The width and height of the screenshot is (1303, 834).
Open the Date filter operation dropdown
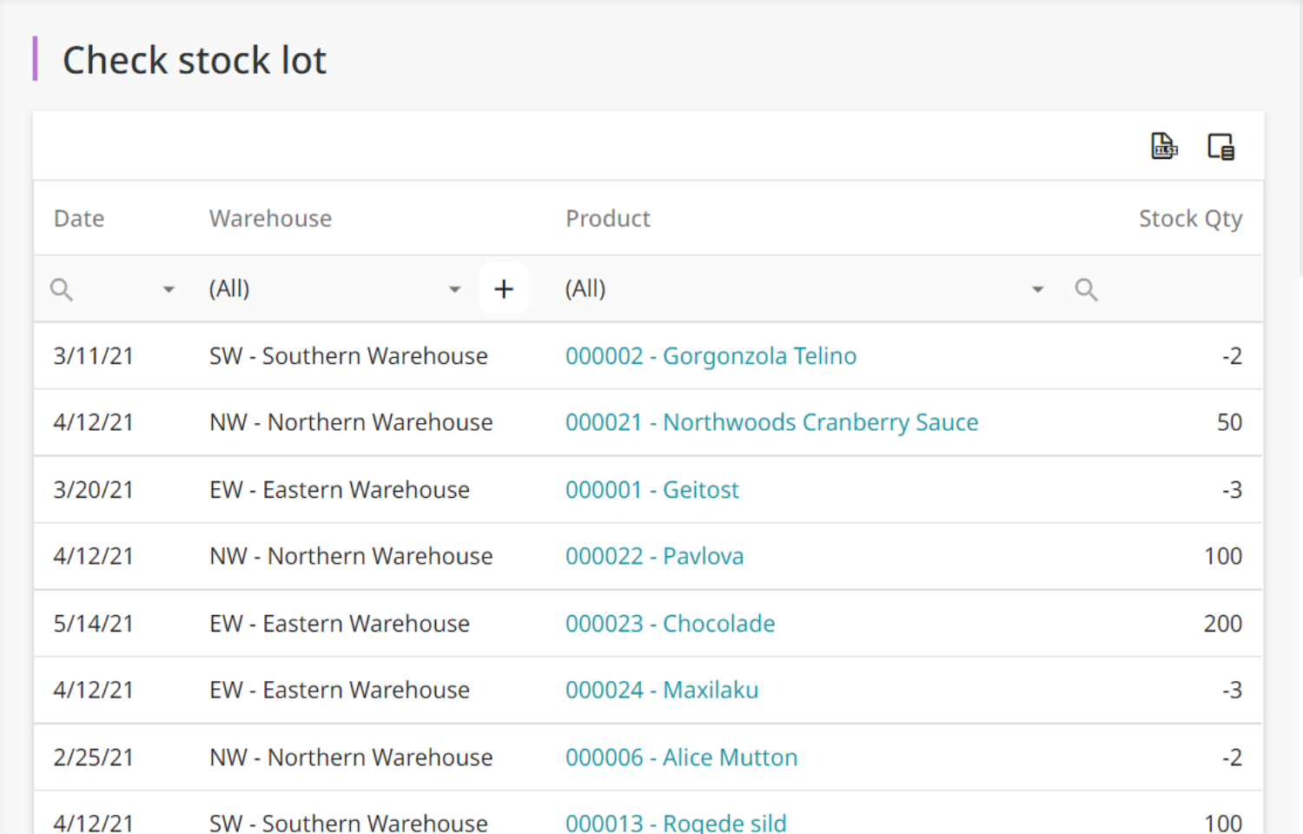(169, 289)
